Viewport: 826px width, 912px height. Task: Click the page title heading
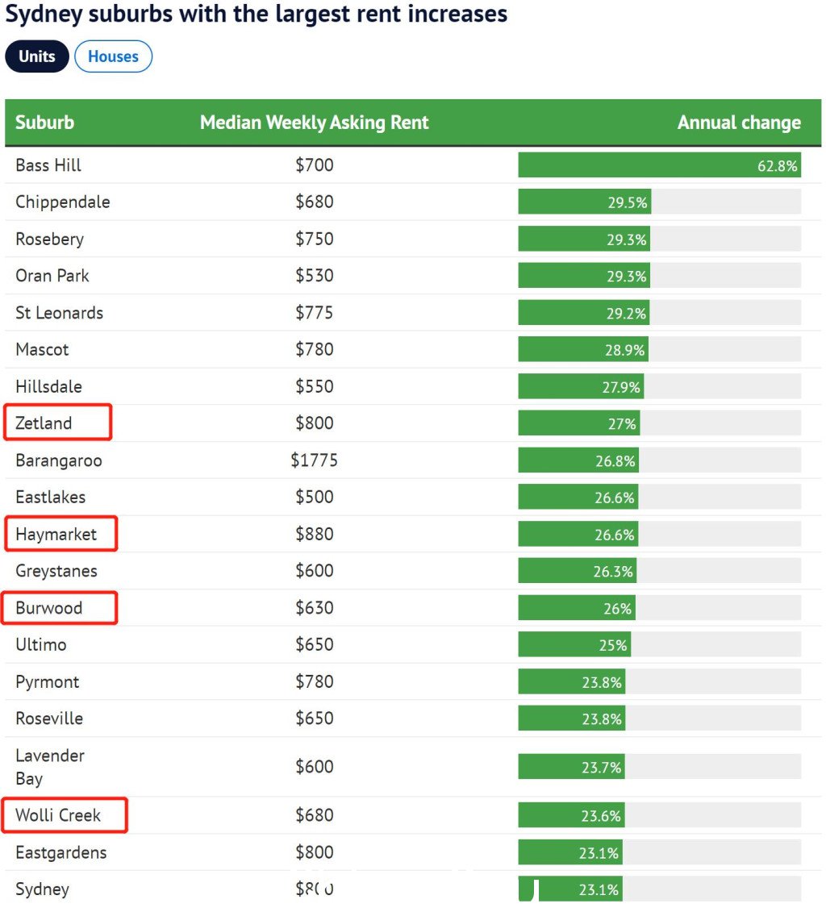257,14
